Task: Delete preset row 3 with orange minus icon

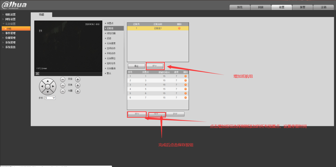Action: (185, 85)
